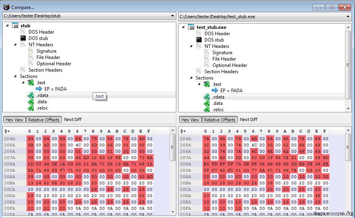Select the .text puzzle icon in left tree
Viewport: 355px width, 218px height.
[31, 83]
